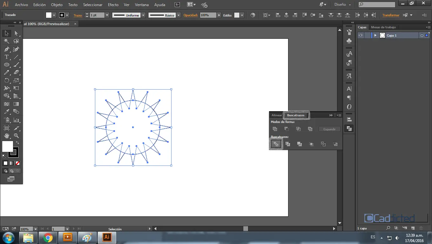This screenshot has height=244, width=432.
Task: Create a new layer in Capas panel
Action: [x=413, y=228]
